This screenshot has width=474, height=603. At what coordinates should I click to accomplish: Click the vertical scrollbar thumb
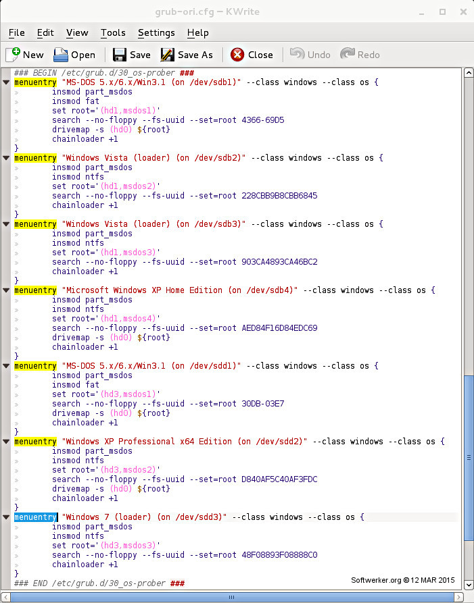pyautogui.click(x=468, y=456)
